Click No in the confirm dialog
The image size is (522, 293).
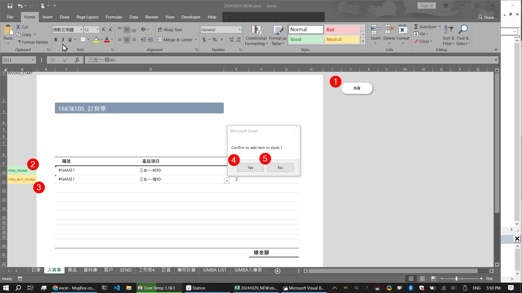click(280, 168)
